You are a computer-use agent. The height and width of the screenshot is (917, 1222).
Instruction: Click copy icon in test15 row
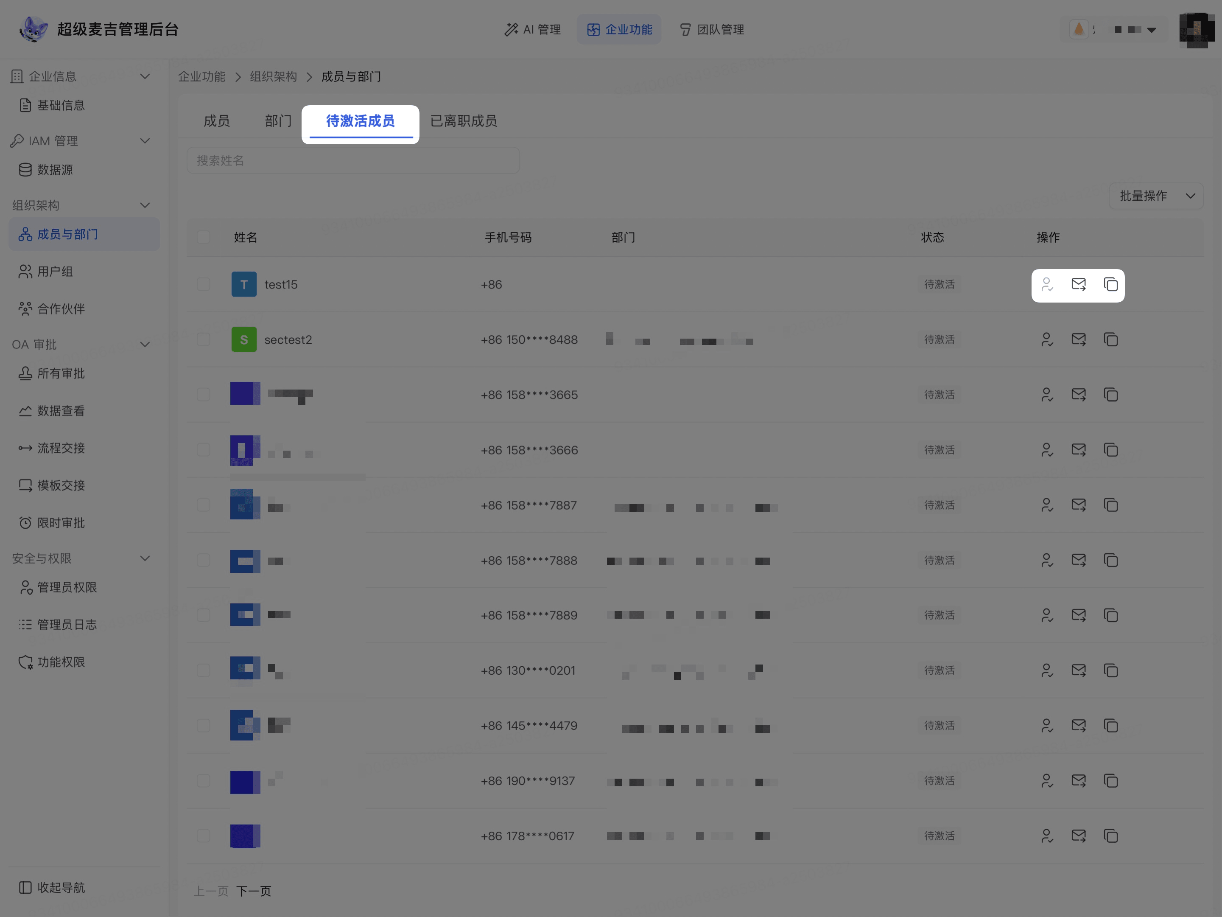click(x=1110, y=285)
